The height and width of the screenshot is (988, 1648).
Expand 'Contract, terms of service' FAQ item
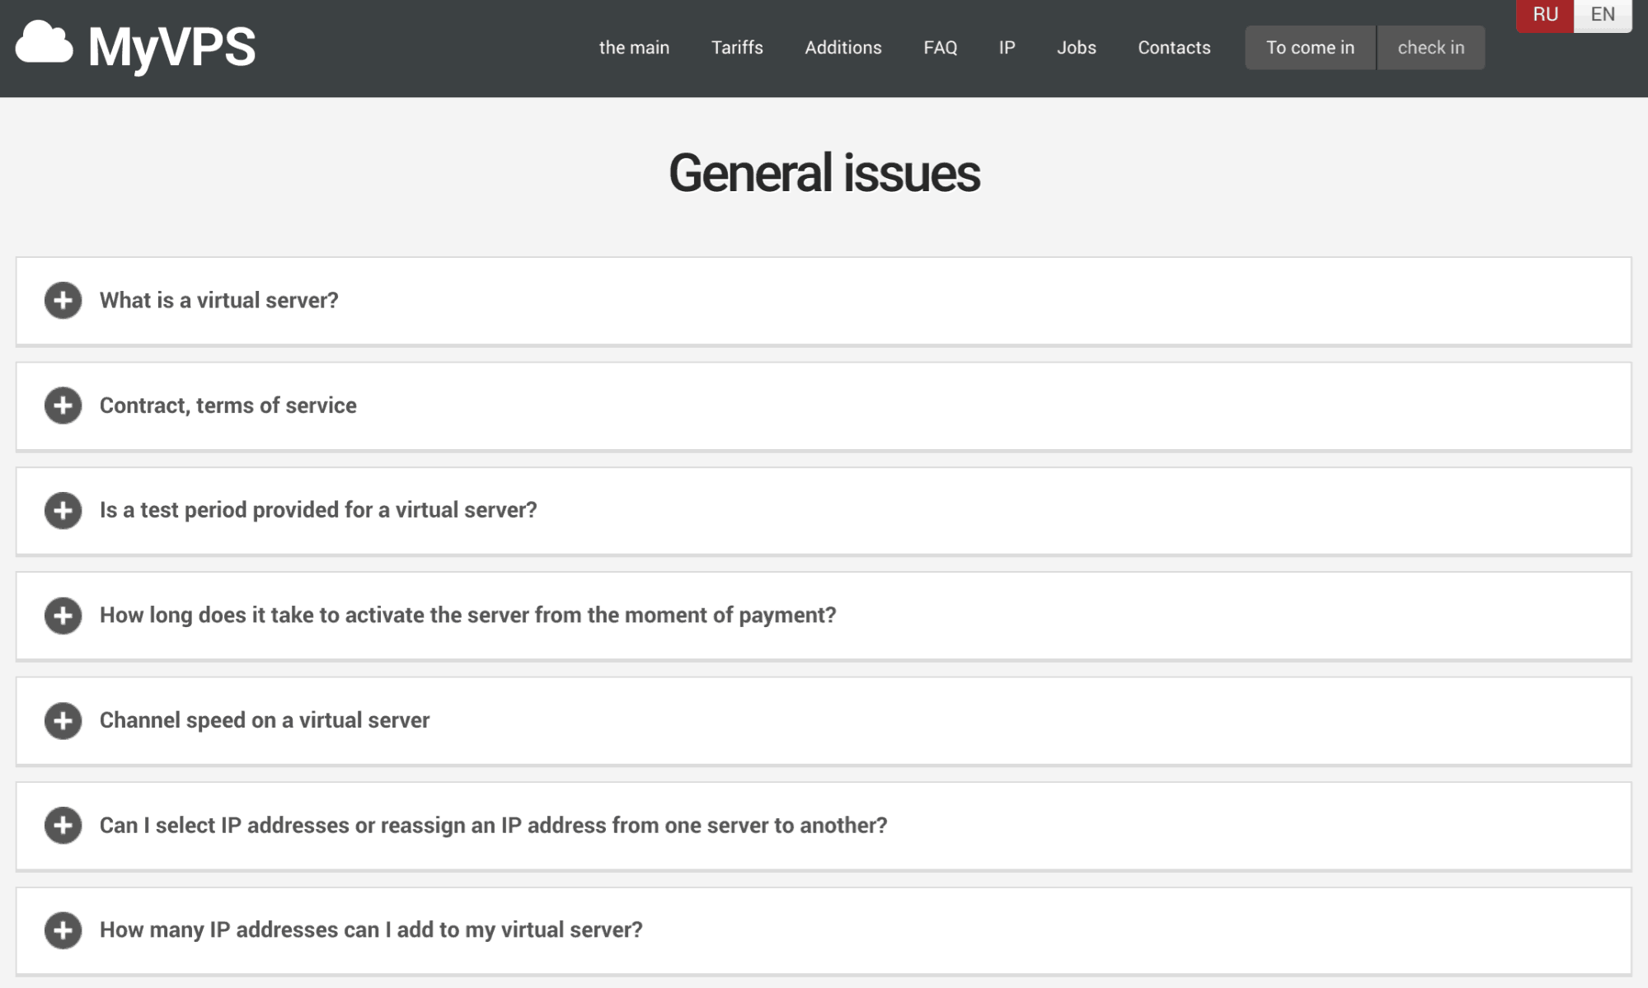click(x=63, y=405)
